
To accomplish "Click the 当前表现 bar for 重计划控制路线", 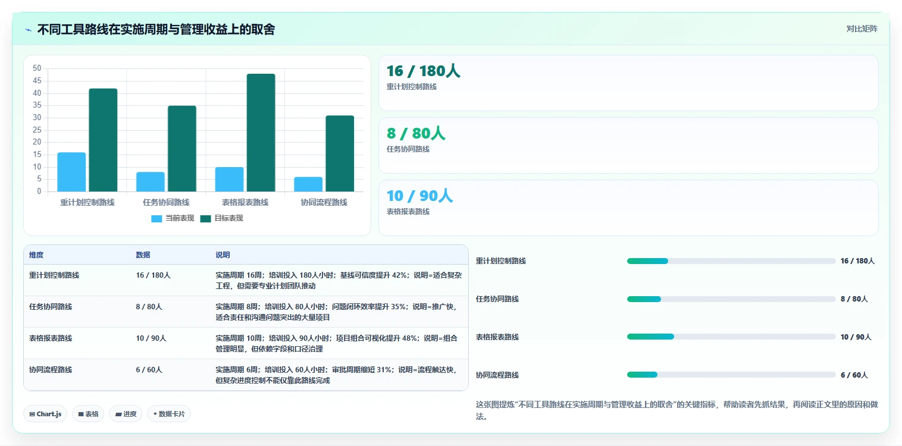I will 71,172.
